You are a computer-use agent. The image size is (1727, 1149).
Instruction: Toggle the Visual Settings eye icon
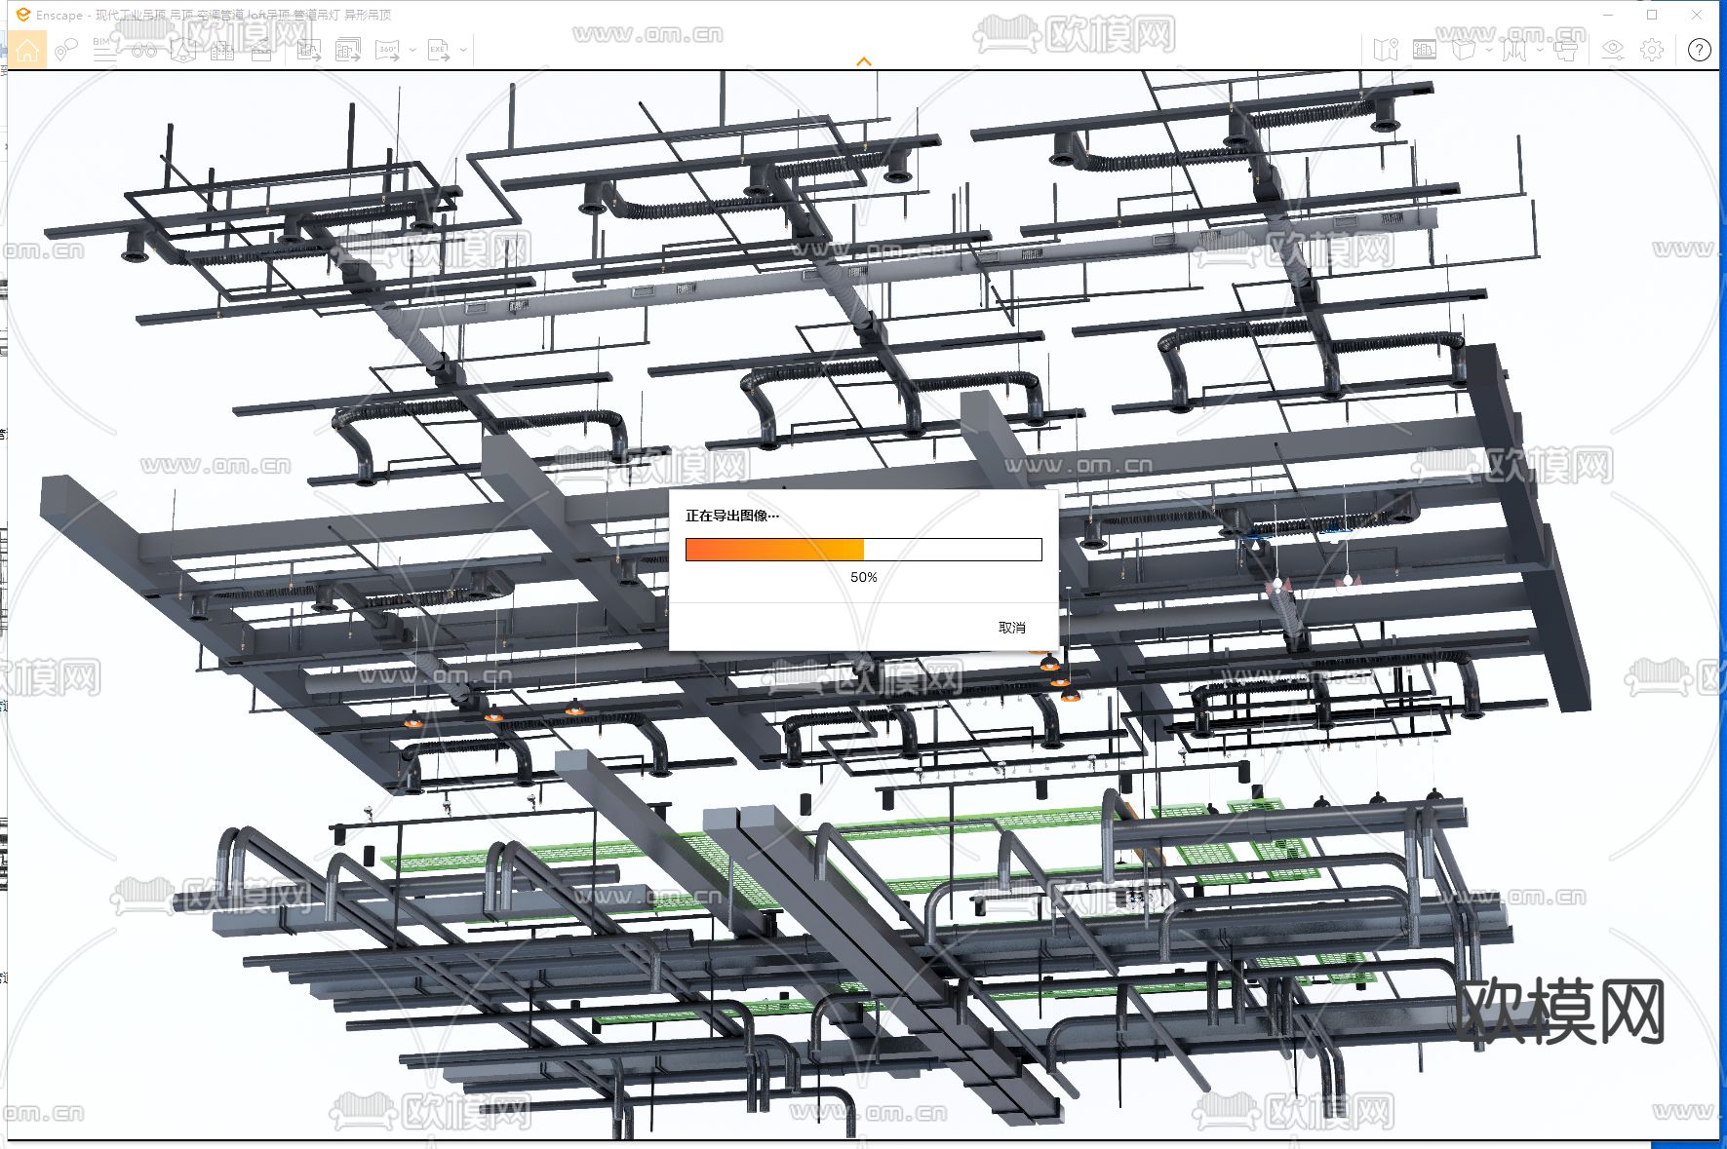click(1613, 50)
